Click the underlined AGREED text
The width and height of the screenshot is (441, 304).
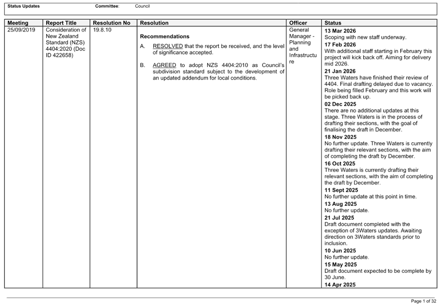164,65
